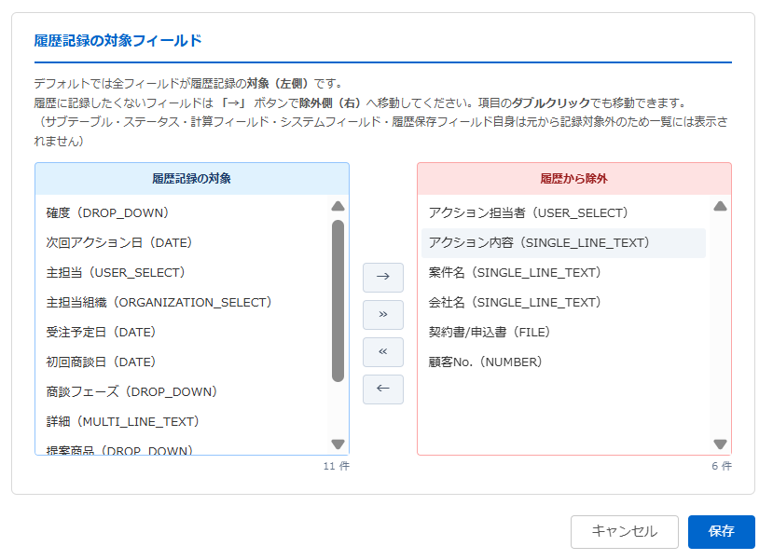773x560 pixels.
Task: Select 会社名 (SINGLE_LINE_TEXT) item
Action: [x=563, y=303]
